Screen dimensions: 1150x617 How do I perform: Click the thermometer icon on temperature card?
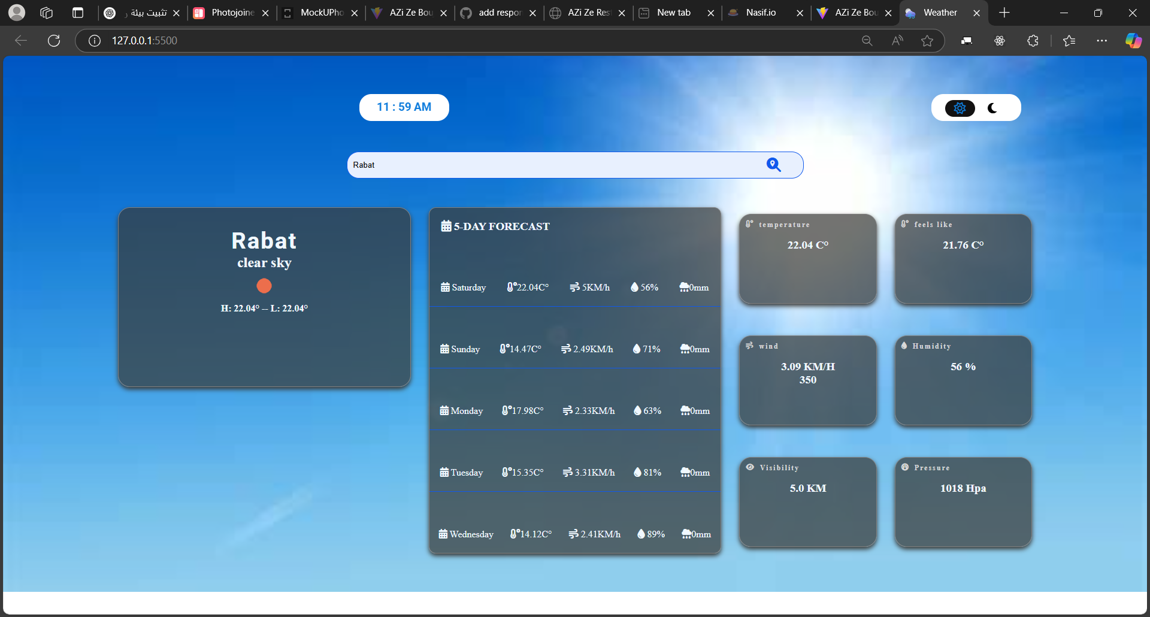click(749, 224)
